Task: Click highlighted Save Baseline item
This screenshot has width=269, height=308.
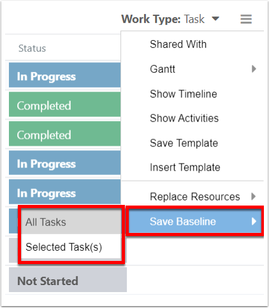Action: (x=195, y=221)
